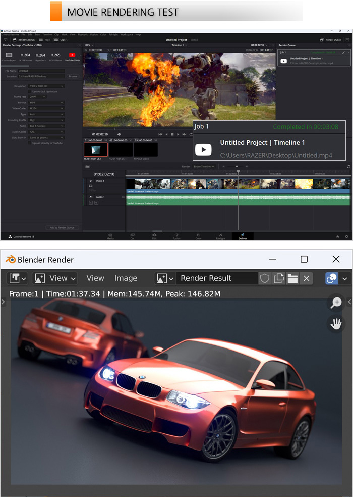The image size is (353, 499).
Task: Click the File Name input field
Action: tap(41, 71)
